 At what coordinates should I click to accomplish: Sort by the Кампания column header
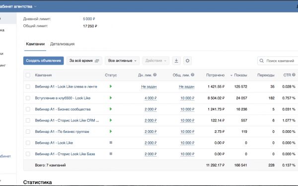pyautogui.click(x=43, y=75)
